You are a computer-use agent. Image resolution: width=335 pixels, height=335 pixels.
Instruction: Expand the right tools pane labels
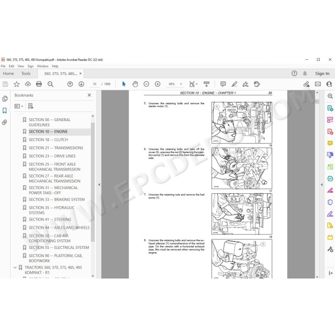[331, 273]
